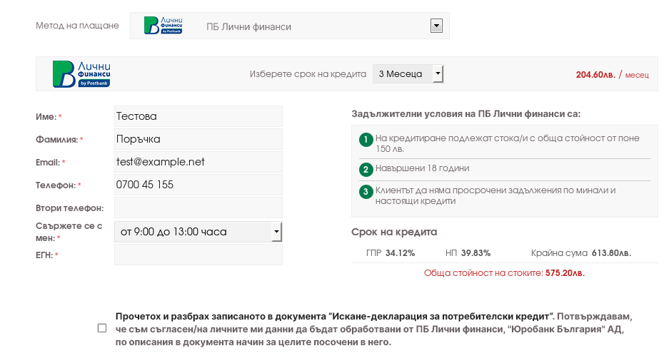Viewport: 664px width, 363px height.
Task: Expand the credit term '3 Месеца' dropdown
Action: tap(438, 74)
